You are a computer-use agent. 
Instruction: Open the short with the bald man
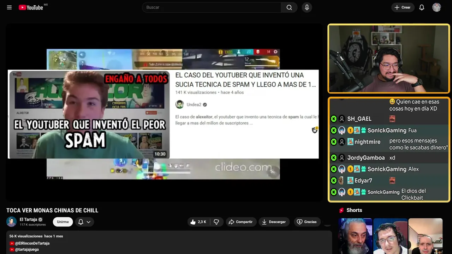(425, 236)
